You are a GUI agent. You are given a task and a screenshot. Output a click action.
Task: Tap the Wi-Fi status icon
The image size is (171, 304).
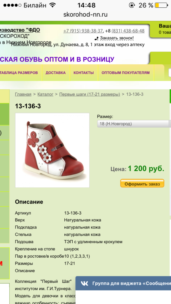coord(52,5)
